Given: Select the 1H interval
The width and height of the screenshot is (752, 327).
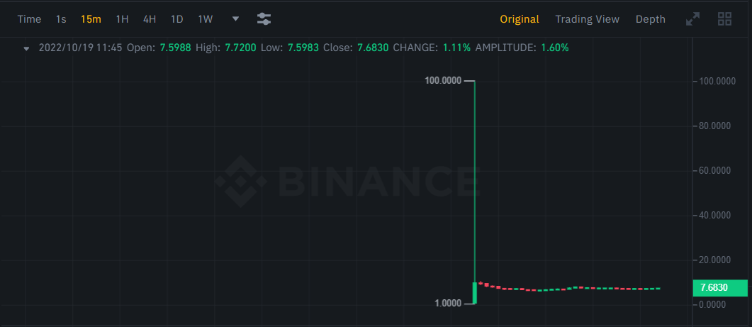Looking at the screenshot, I should pyautogui.click(x=123, y=19).
